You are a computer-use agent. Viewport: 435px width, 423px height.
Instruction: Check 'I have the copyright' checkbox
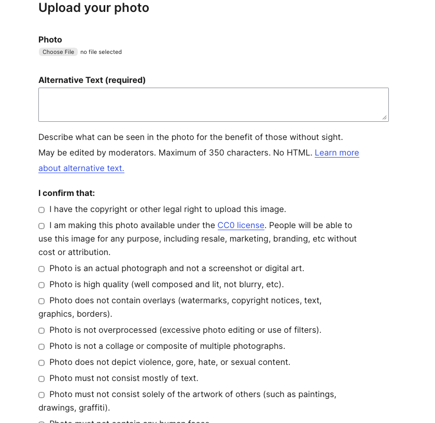(x=41, y=210)
